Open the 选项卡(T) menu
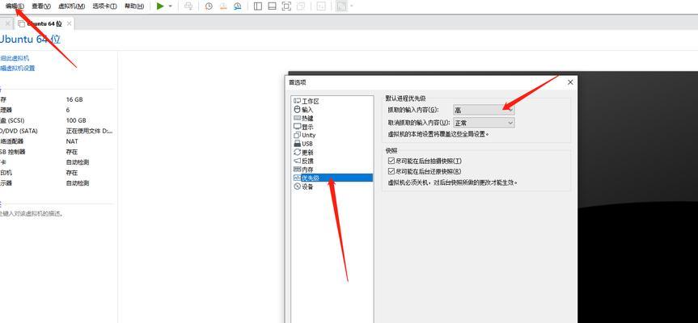Screen dimensions: 698x323 pos(104,6)
